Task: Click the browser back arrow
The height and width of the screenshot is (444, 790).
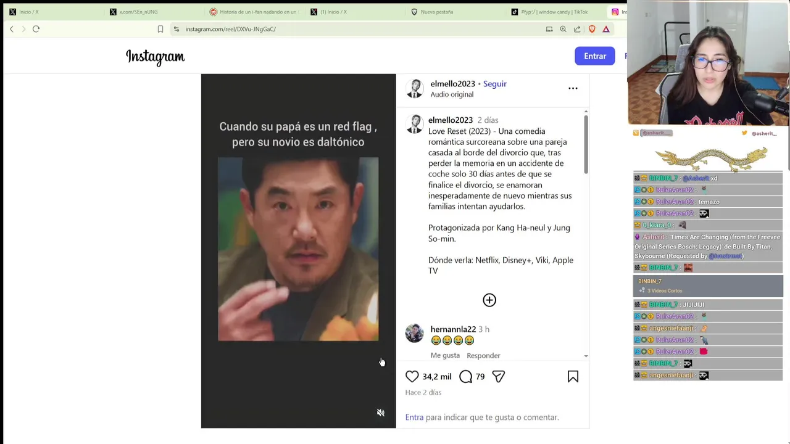Action: pos(11,29)
